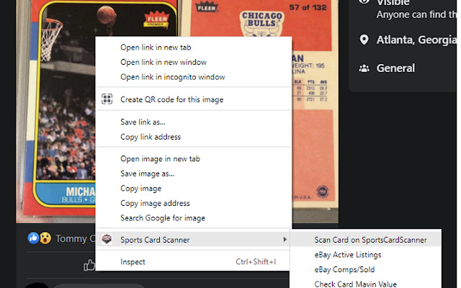Screen dimensions: 461x288
Task: Click Copy image address
Action: pyautogui.click(x=194, y=203)
